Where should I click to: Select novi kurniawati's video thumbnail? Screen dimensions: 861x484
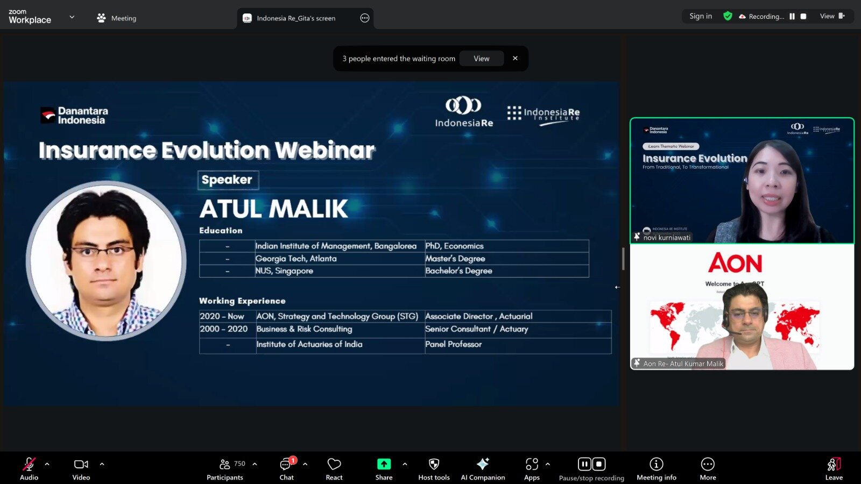(x=742, y=181)
